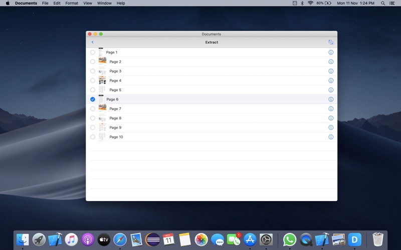Viewport: 401px width, 250px height.
Task: Open Spotlight search in menu bar
Action: [x=383, y=3]
